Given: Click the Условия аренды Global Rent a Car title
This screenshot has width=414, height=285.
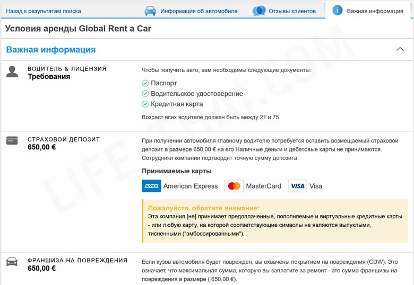Looking at the screenshot, I should tap(78, 29).
